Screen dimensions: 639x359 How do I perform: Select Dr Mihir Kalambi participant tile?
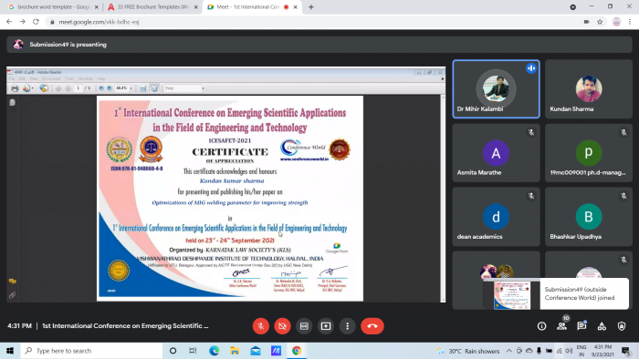coord(496,89)
